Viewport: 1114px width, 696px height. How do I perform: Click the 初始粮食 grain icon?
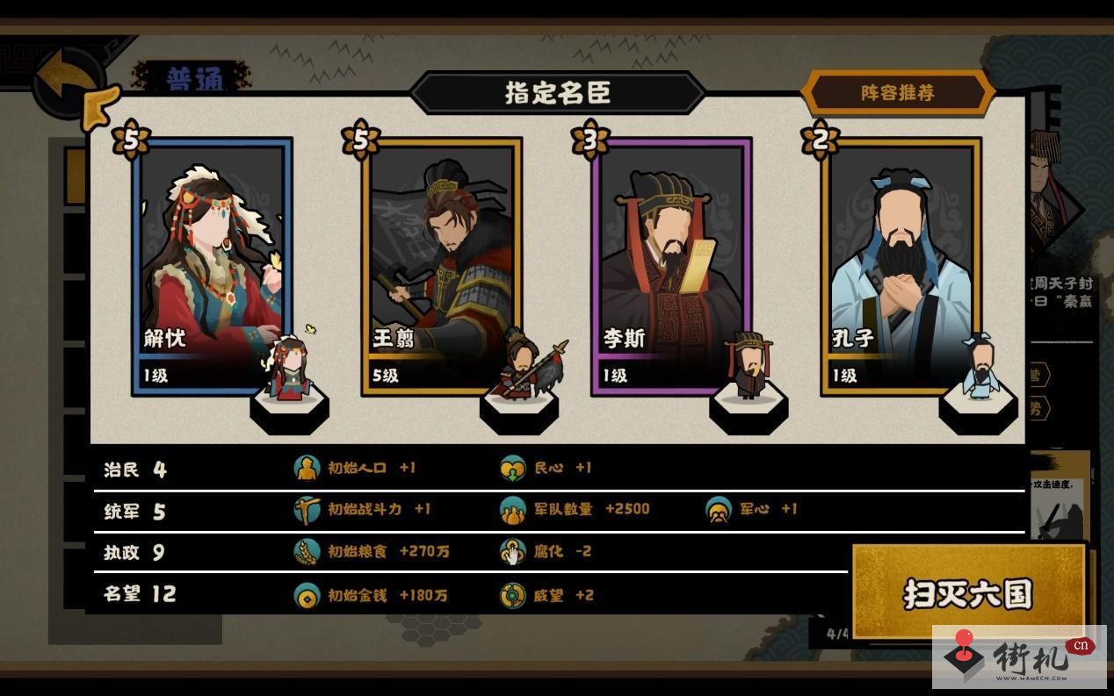[x=307, y=551]
